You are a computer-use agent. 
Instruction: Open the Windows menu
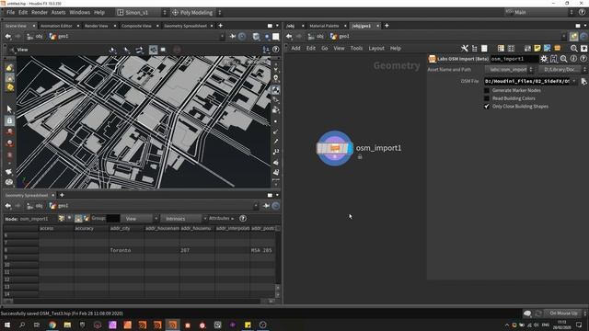(80, 12)
